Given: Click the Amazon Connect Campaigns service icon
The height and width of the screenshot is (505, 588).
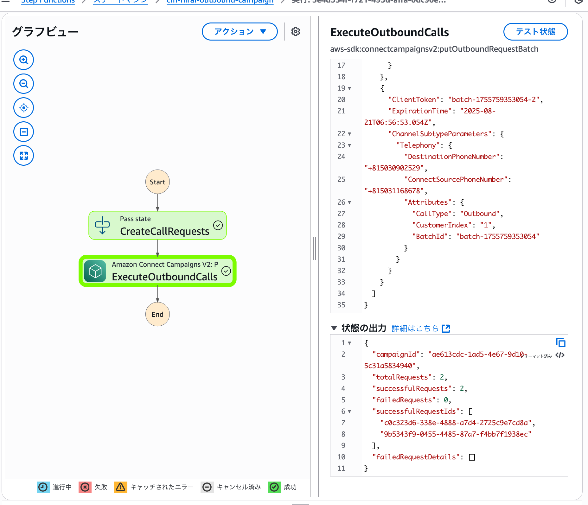Looking at the screenshot, I should tap(95, 271).
